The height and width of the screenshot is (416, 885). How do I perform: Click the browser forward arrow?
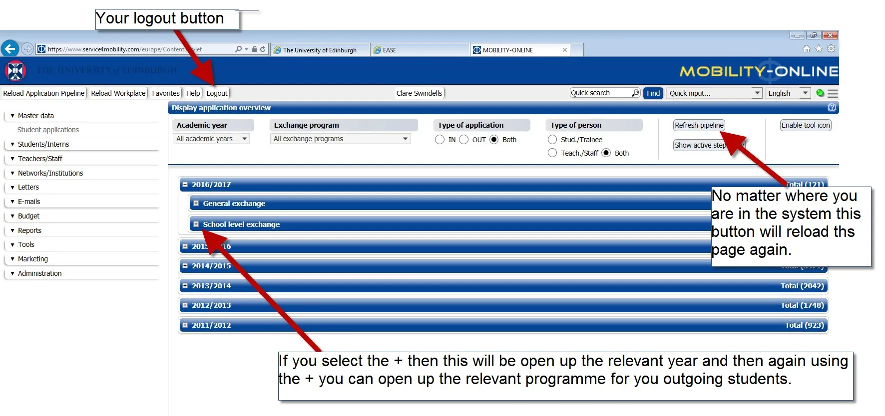[x=27, y=49]
